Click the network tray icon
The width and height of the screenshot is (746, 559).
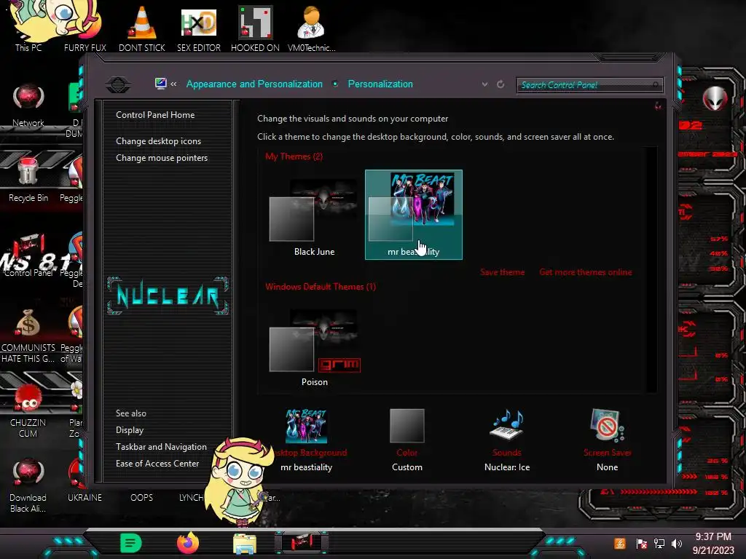point(659,543)
